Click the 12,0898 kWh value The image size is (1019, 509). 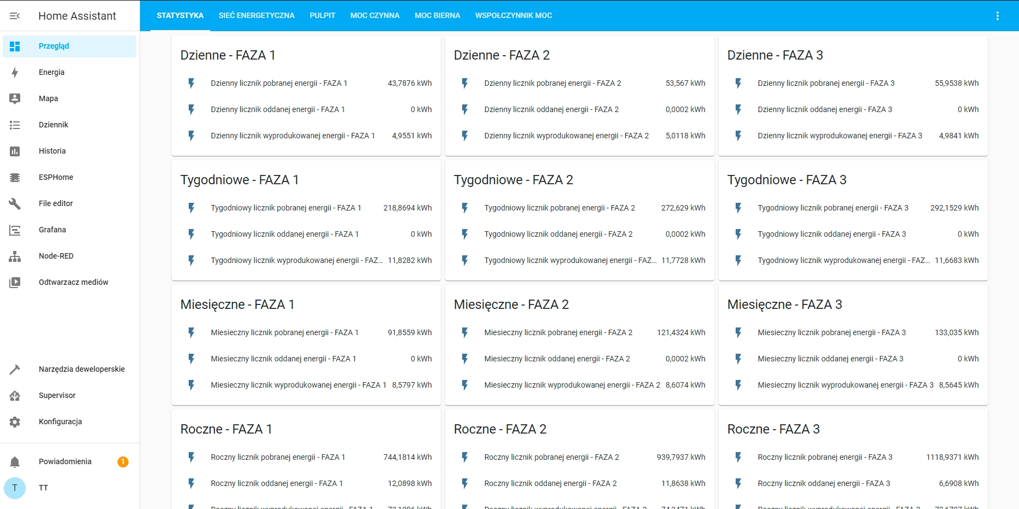pyautogui.click(x=410, y=483)
